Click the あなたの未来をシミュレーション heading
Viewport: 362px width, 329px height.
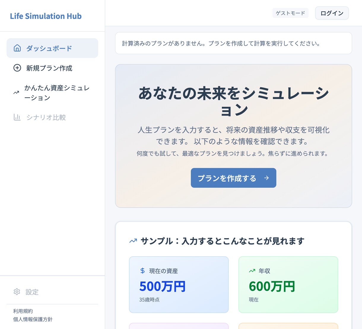pyautogui.click(x=234, y=101)
